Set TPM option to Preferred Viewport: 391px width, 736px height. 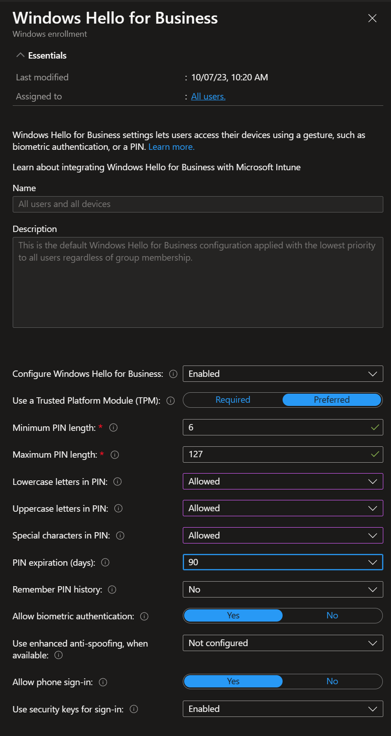[332, 400]
